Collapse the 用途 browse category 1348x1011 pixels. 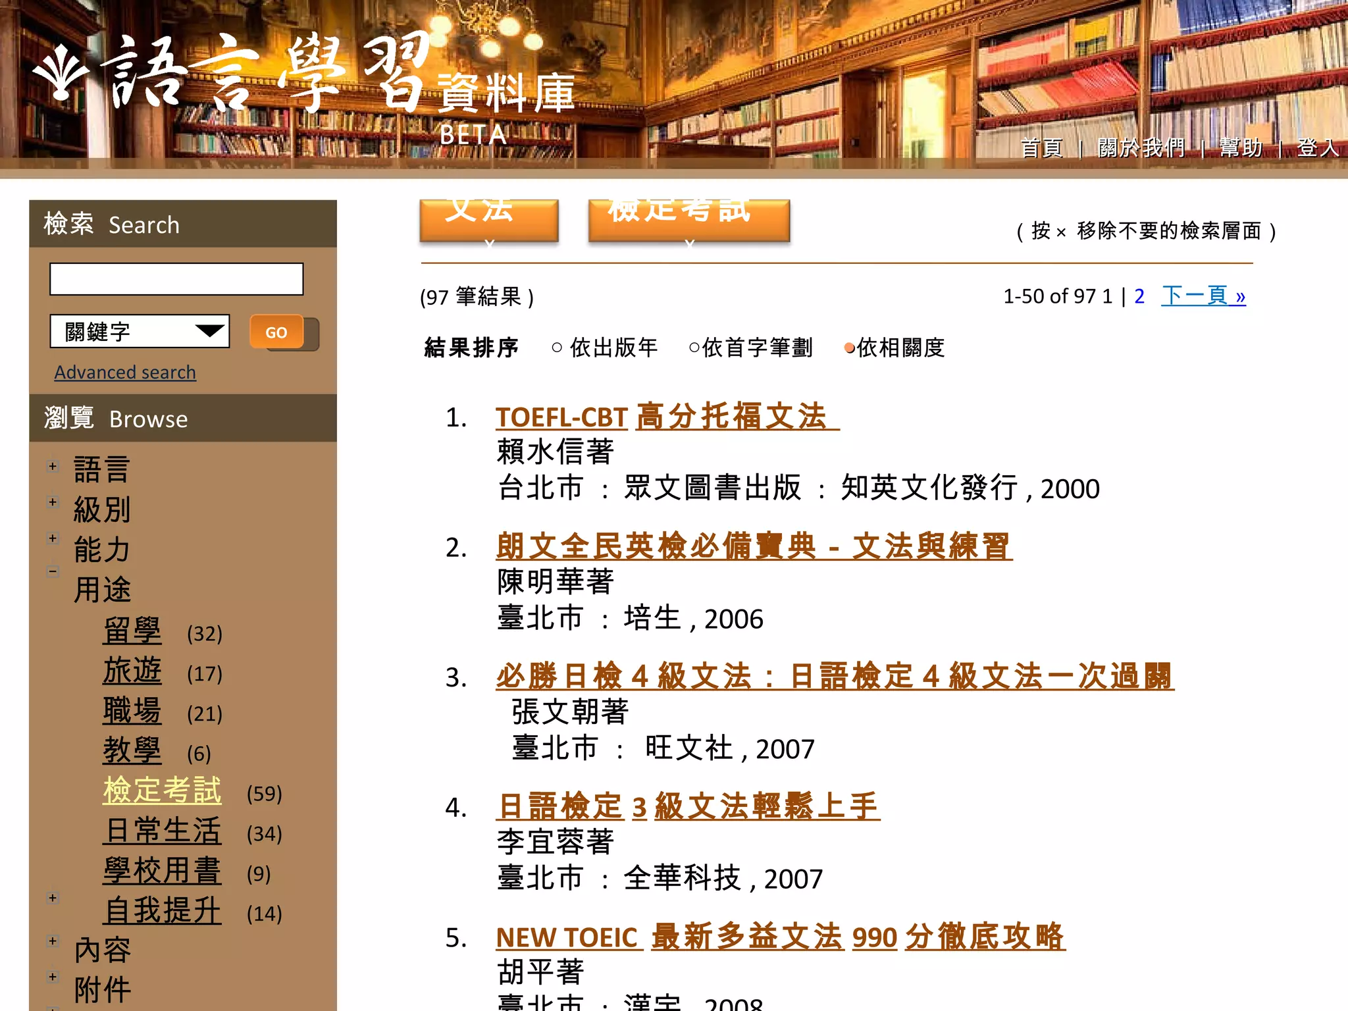click(53, 571)
